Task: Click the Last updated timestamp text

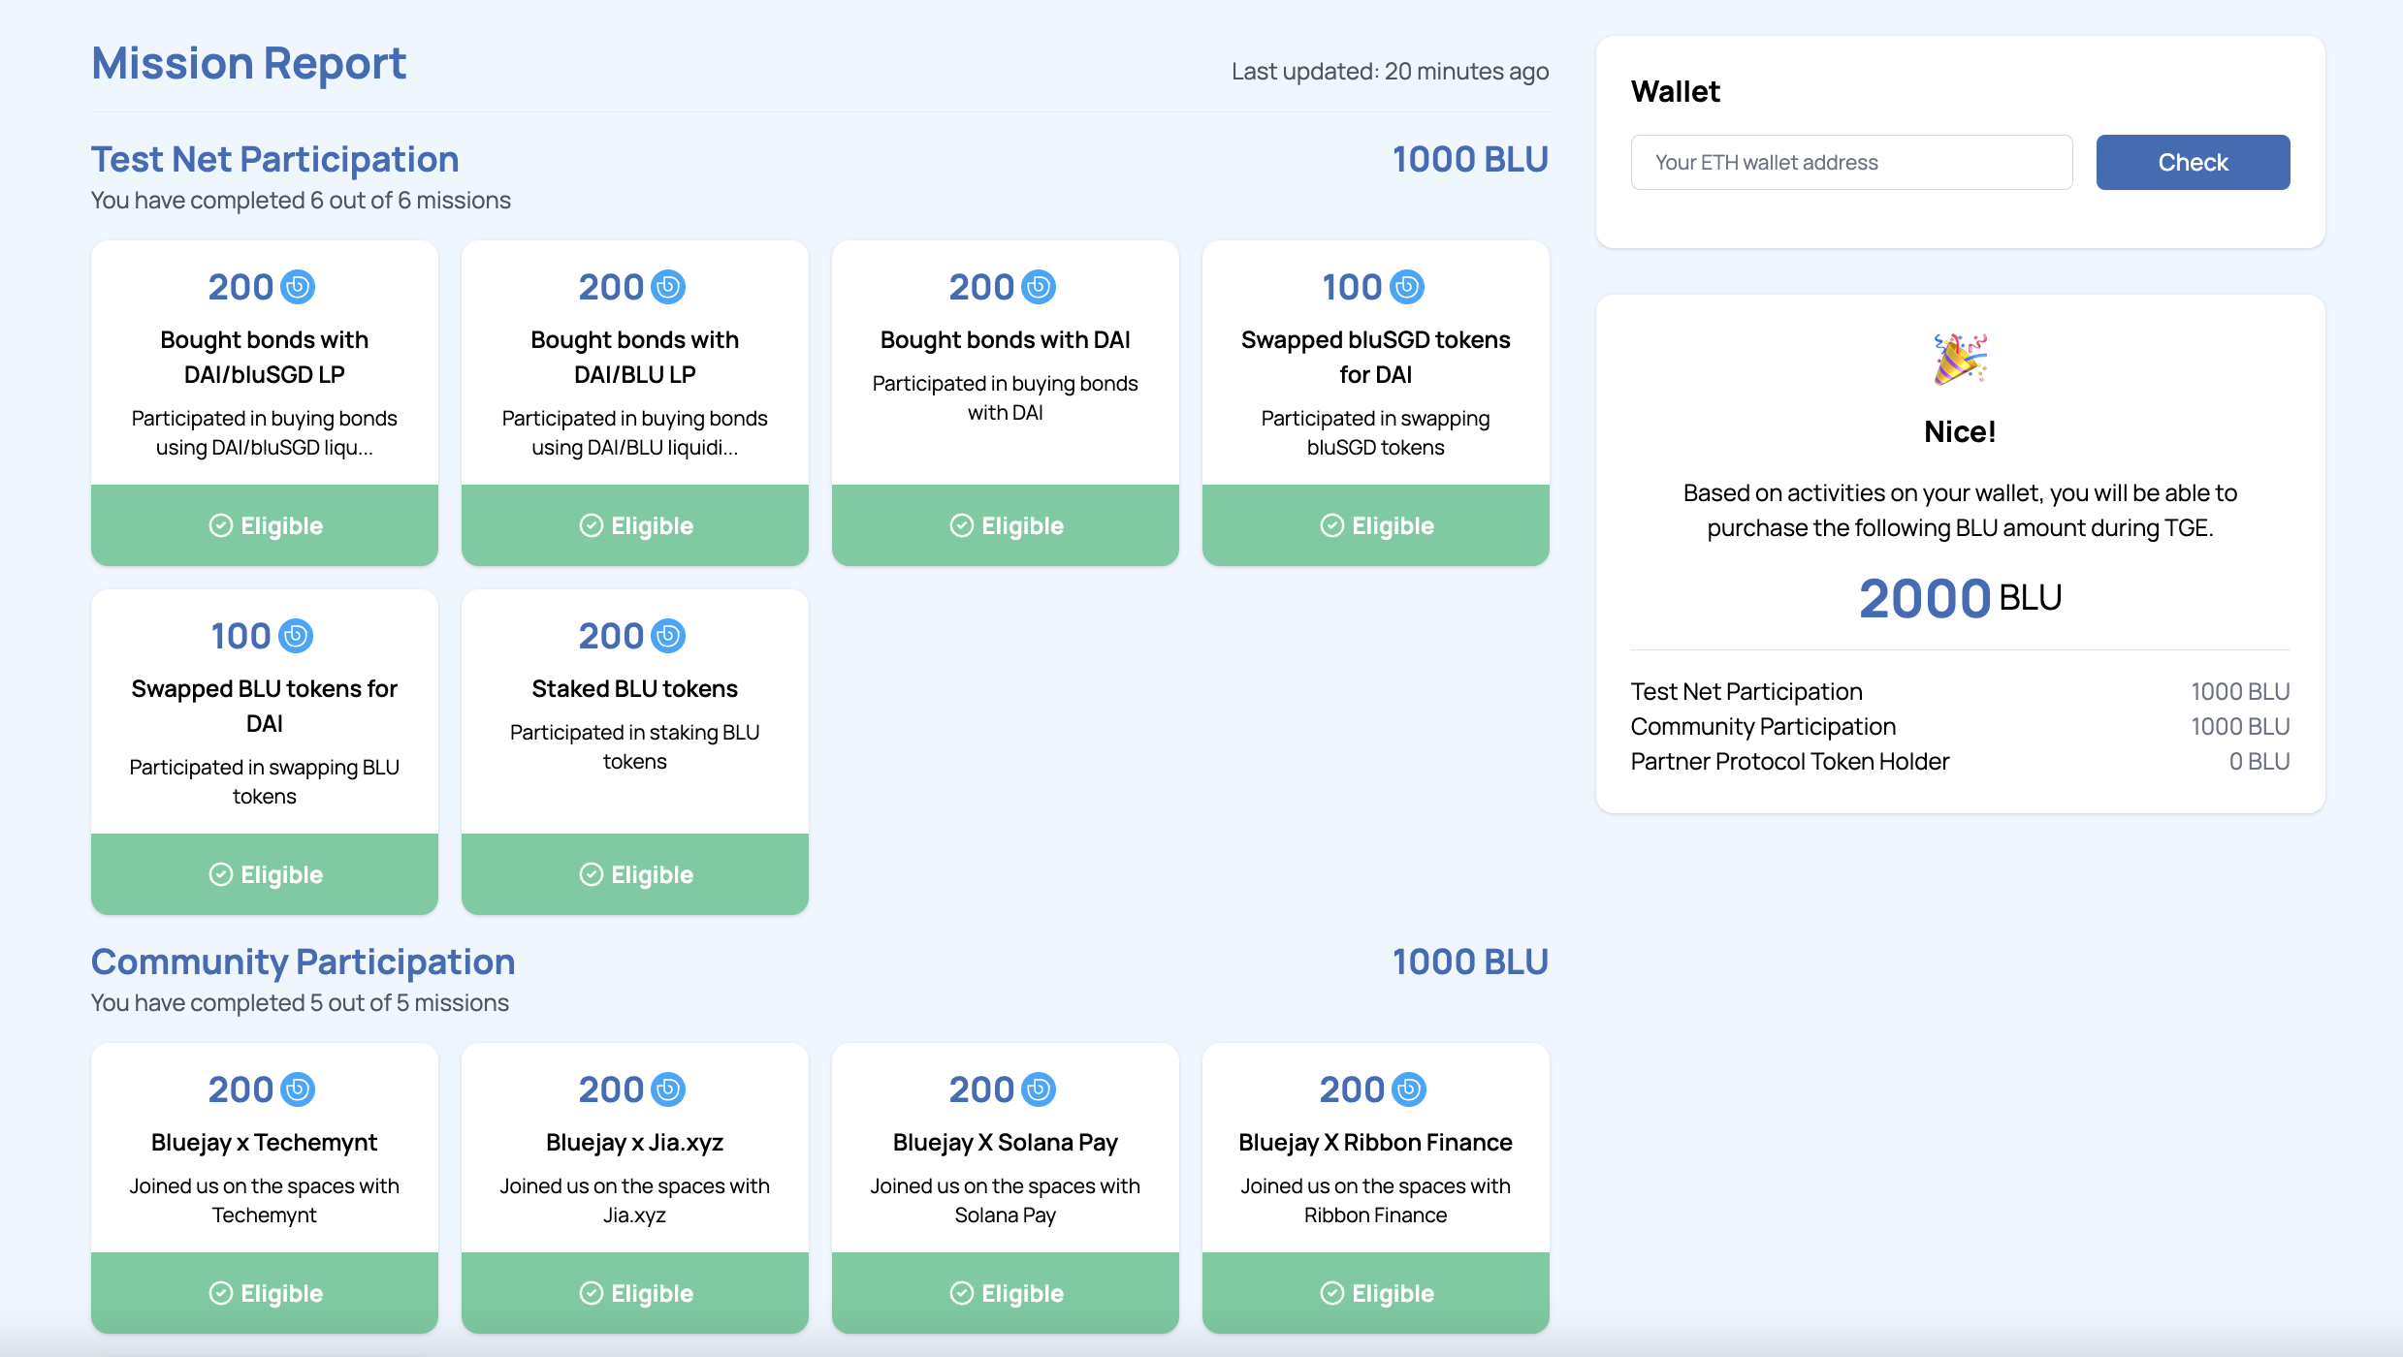Action: 1390,72
